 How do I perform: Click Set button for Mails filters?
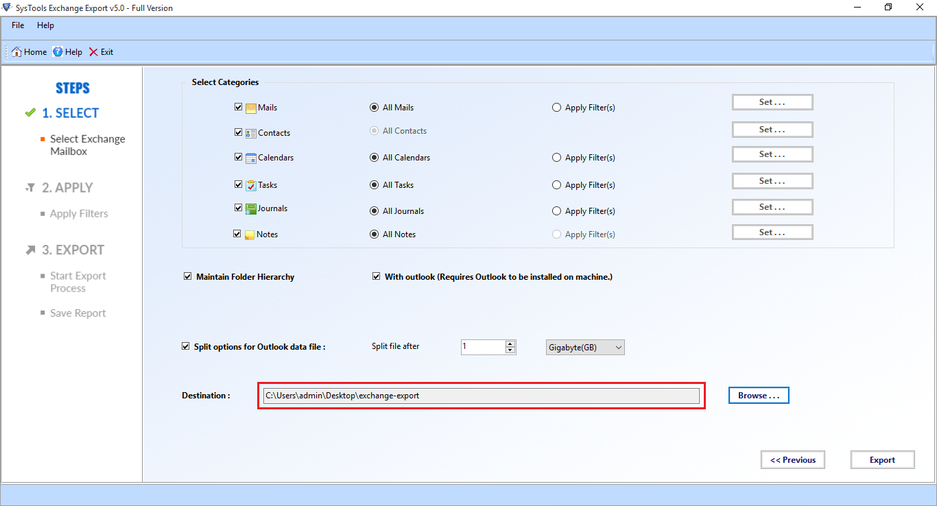coord(772,102)
